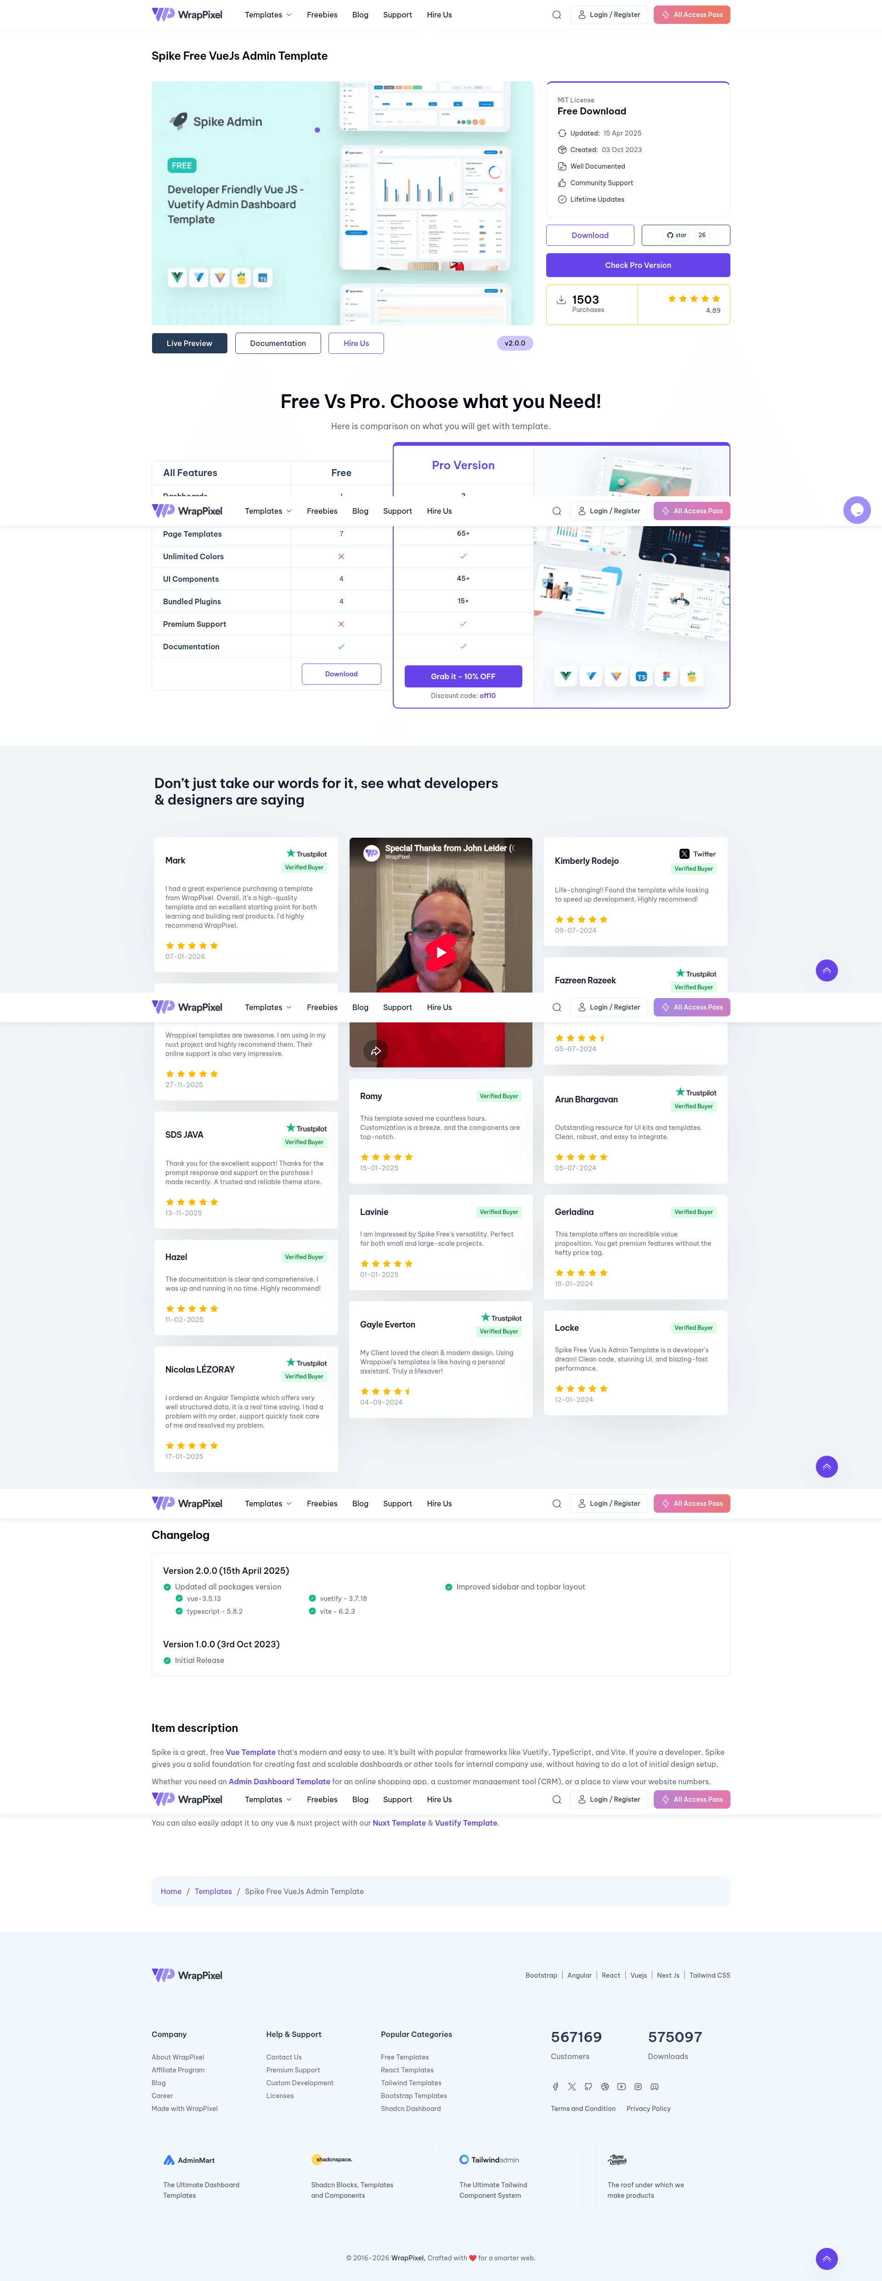The height and width of the screenshot is (2281, 882).
Task: Open the React link in footer tech list
Action: tap(611, 1975)
